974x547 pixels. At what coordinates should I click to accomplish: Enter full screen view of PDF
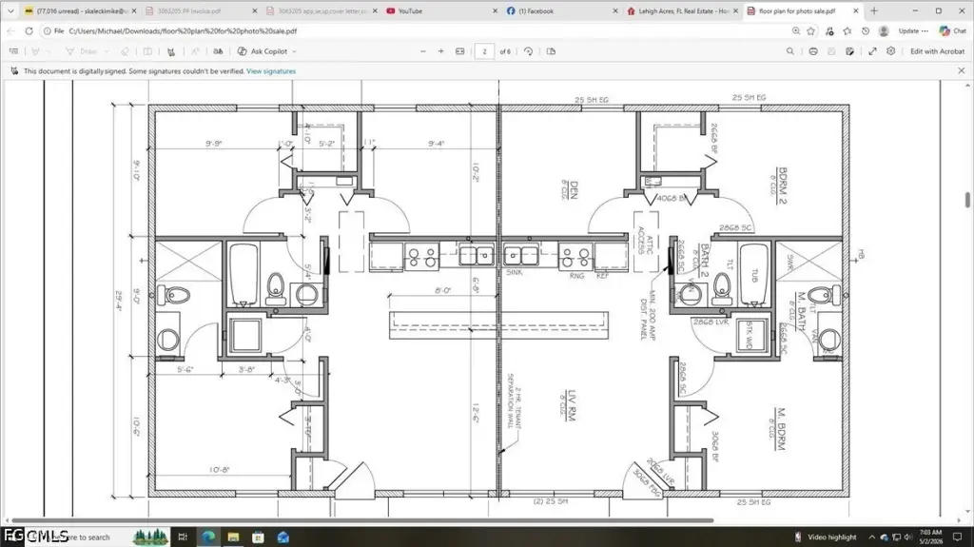point(872,51)
